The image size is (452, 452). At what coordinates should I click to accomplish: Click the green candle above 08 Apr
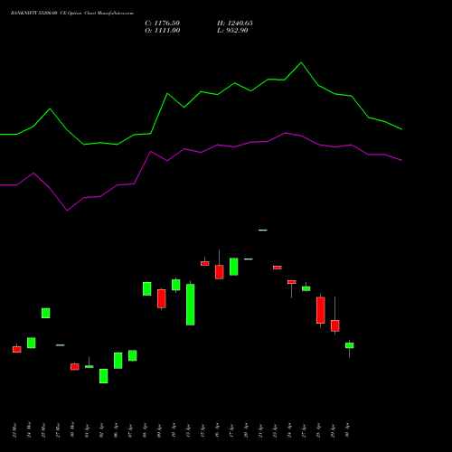[147, 288]
